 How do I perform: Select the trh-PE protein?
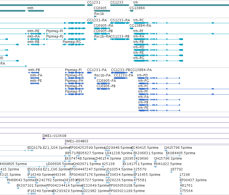click(x=143, y=108)
